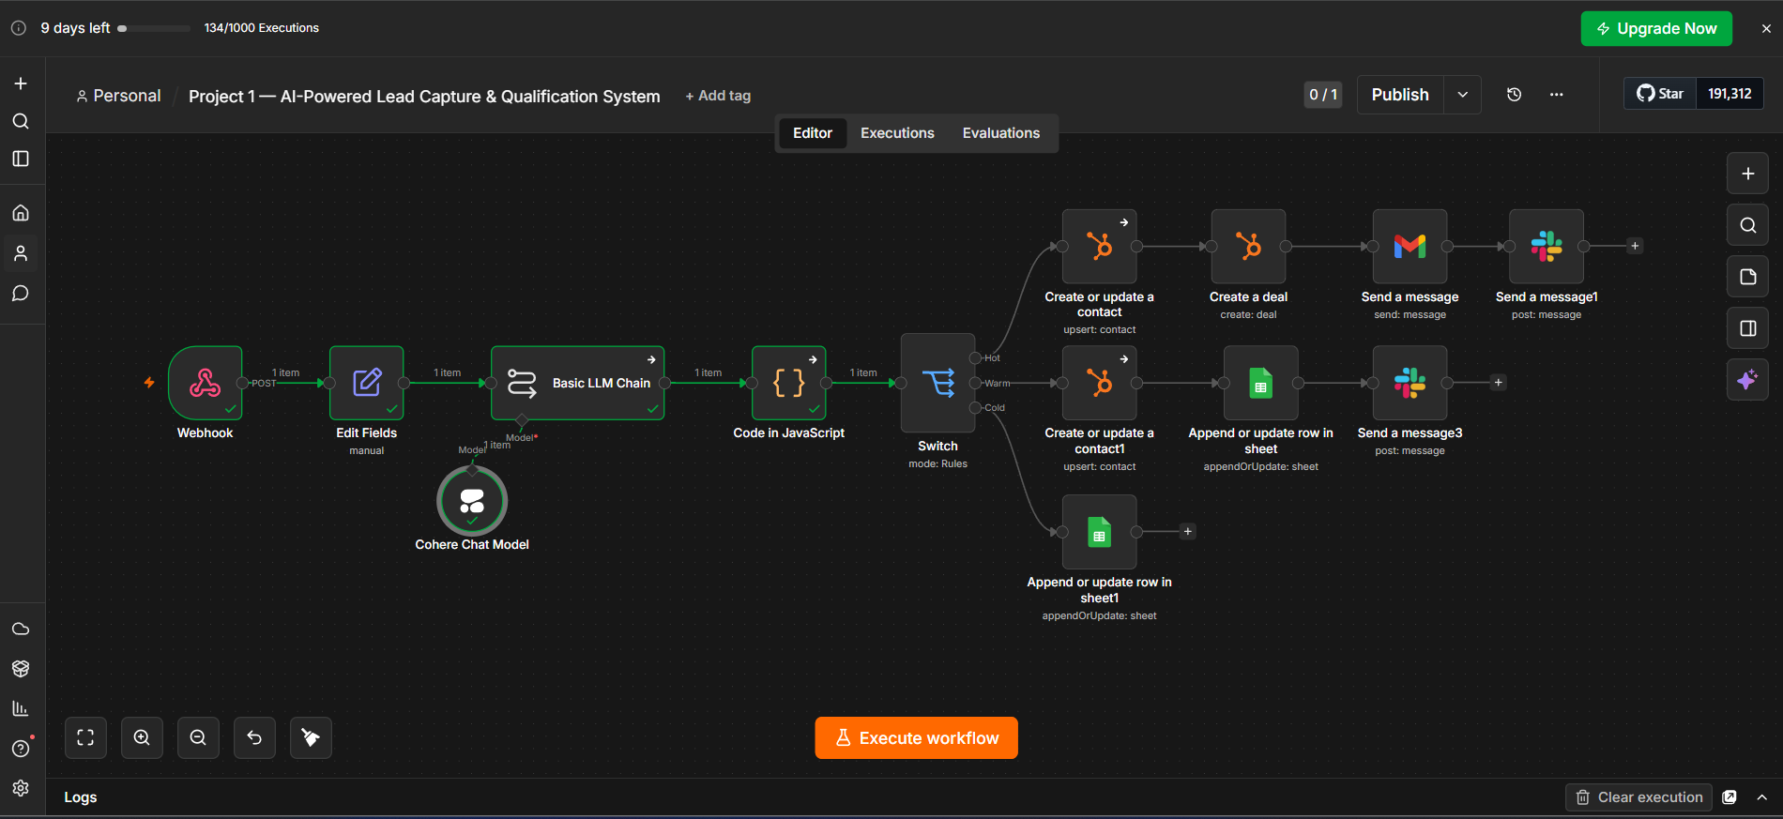Click the Upgrade Now button

pos(1656,28)
